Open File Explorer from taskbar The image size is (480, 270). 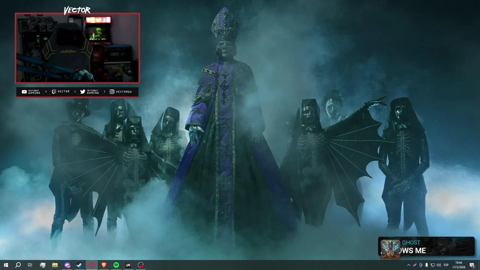55,265
